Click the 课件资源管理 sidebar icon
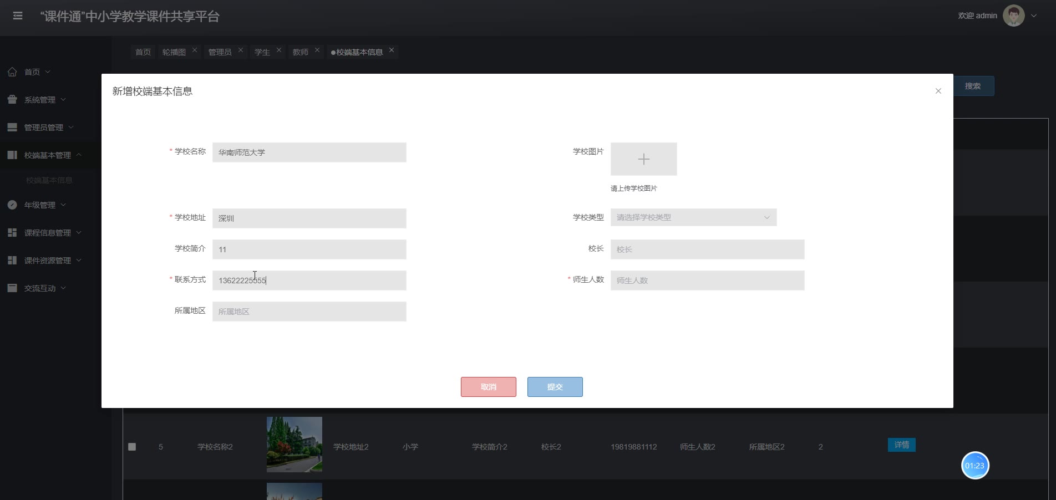Image resolution: width=1056 pixels, height=500 pixels. click(12, 260)
